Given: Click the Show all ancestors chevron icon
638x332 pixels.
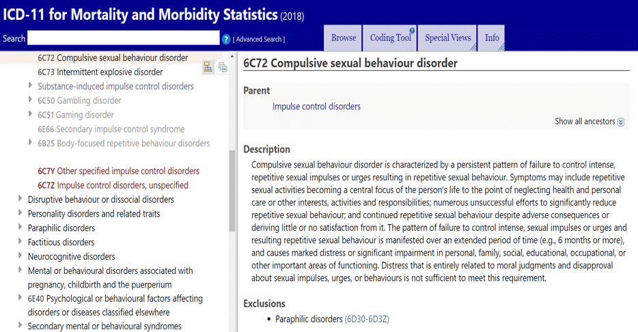Looking at the screenshot, I should [x=620, y=122].
